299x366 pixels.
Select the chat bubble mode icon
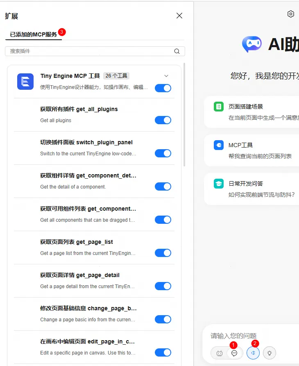point(234,353)
